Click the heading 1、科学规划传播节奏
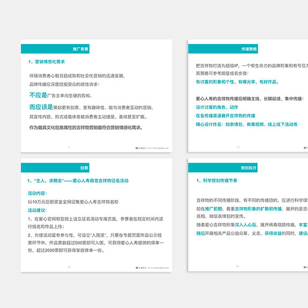The image size is (308, 308). pyautogui.click(x=217, y=181)
